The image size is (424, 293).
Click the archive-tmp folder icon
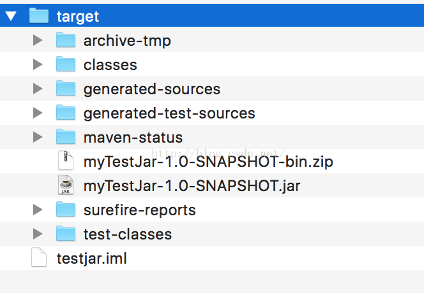coord(66,40)
